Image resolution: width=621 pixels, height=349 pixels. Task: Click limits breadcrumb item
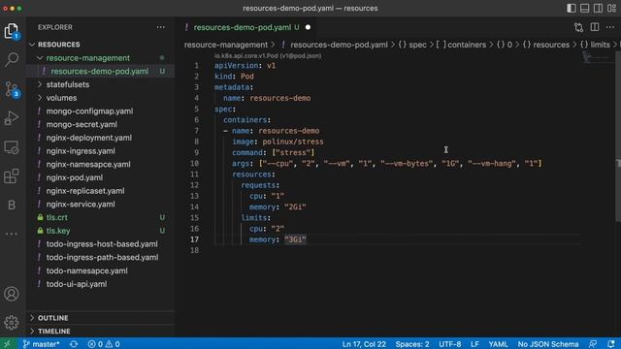point(595,45)
